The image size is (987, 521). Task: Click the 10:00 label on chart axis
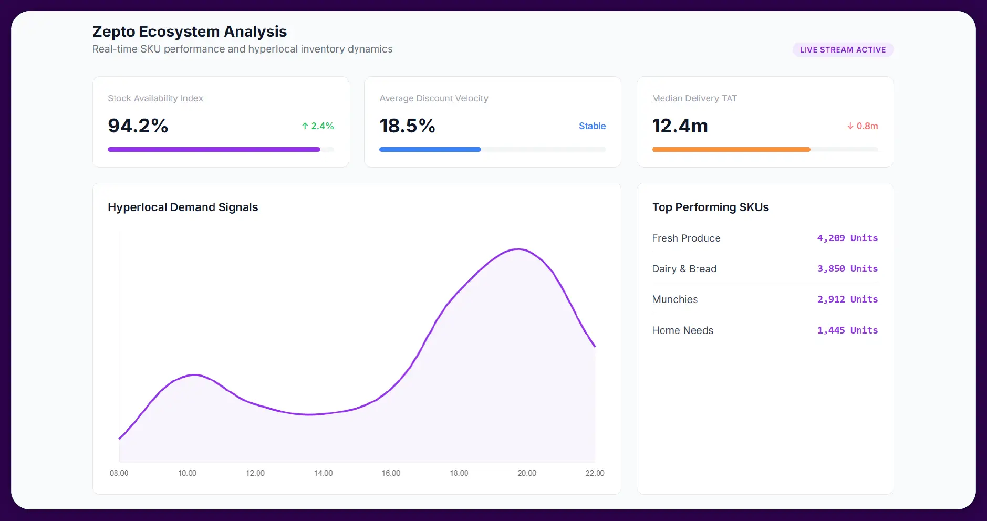tap(187, 473)
